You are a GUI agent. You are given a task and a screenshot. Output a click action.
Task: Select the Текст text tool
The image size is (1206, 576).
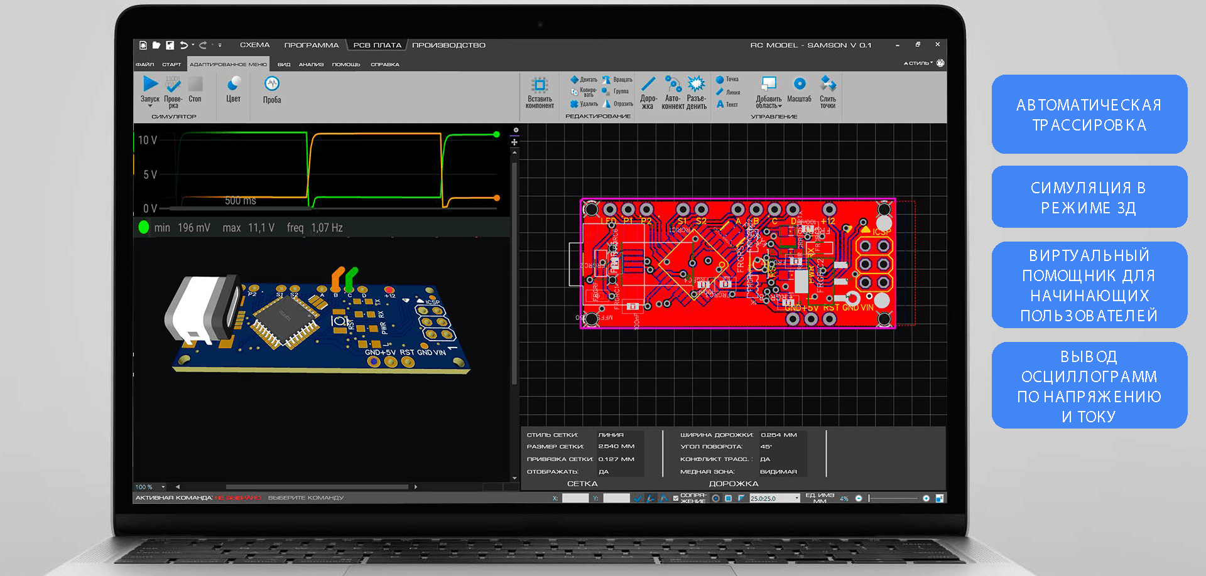727,105
